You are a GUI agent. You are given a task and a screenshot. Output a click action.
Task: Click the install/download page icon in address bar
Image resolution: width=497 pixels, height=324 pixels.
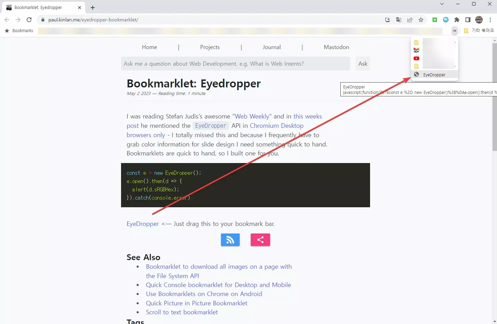pyautogui.click(x=388, y=20)
